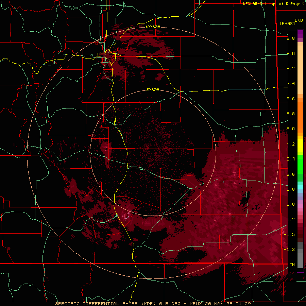
Task: Select the -1.3 value on color scale
Action: point(289,250)
